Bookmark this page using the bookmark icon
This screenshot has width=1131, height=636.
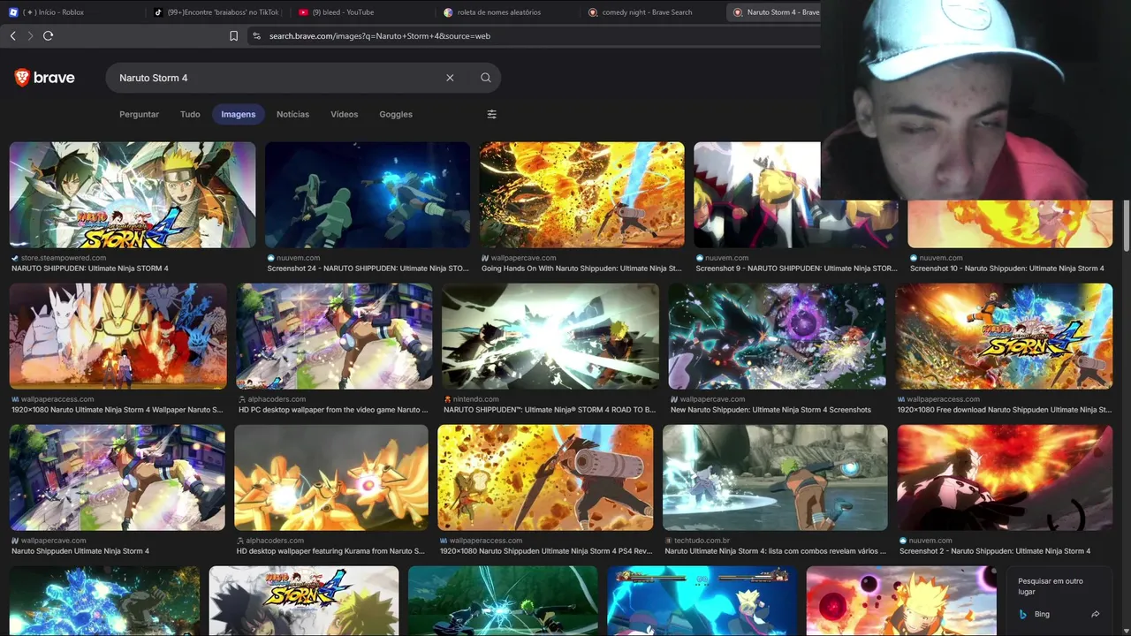point(233,36)
